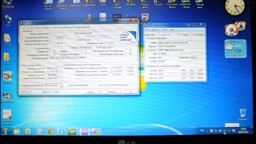
Task: Open the Computer desktop icon
Action: pyautogui.click(x=8, y=4)
